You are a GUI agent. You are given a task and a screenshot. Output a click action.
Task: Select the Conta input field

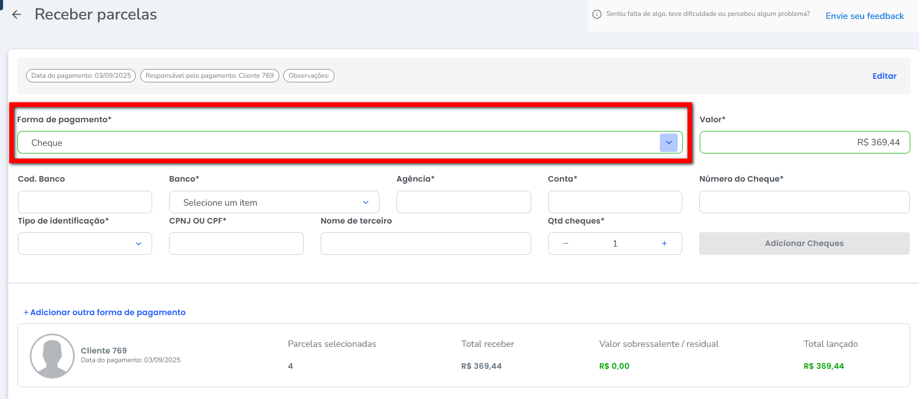[x=615, y=203]
